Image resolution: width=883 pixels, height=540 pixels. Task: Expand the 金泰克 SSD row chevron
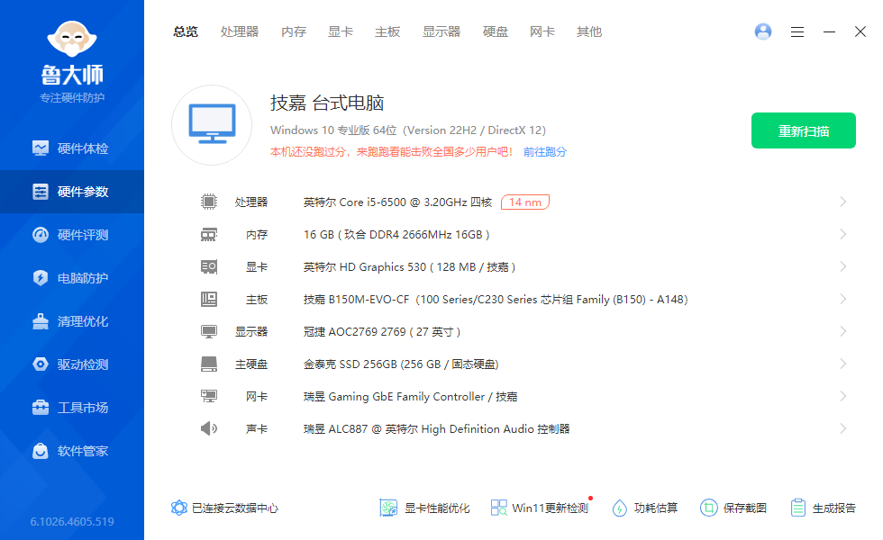pos(843,364)
